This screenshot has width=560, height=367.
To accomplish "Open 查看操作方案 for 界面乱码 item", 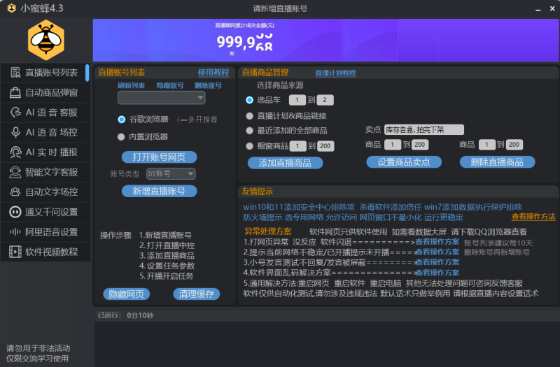I will [437, 273].
